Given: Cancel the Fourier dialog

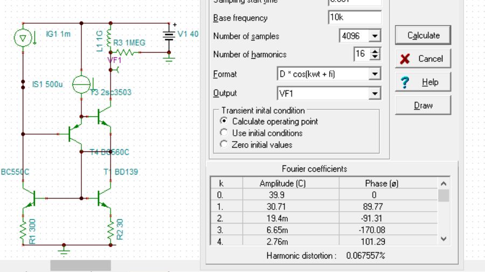Looking at the screenshot, I should 423,59.
